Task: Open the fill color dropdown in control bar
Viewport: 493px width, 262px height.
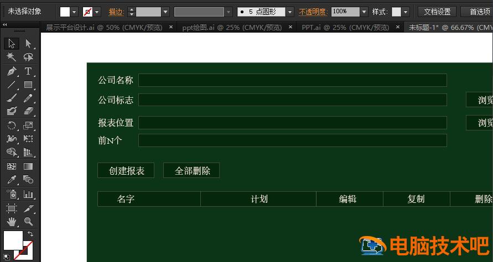Action: 75,12
